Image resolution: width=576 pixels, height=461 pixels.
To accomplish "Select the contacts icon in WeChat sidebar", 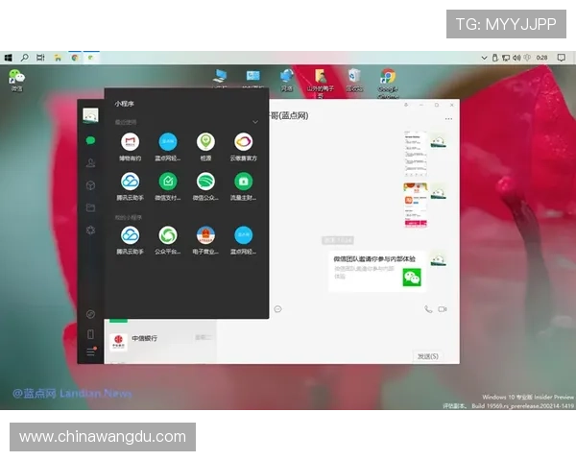I will tap(90, 162).
